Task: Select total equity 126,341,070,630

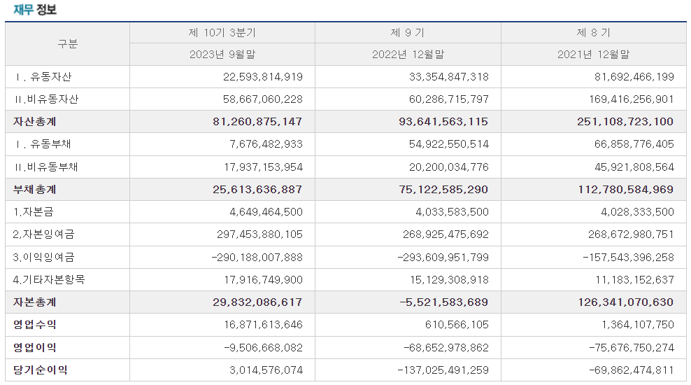Action: tap(626, 302)
